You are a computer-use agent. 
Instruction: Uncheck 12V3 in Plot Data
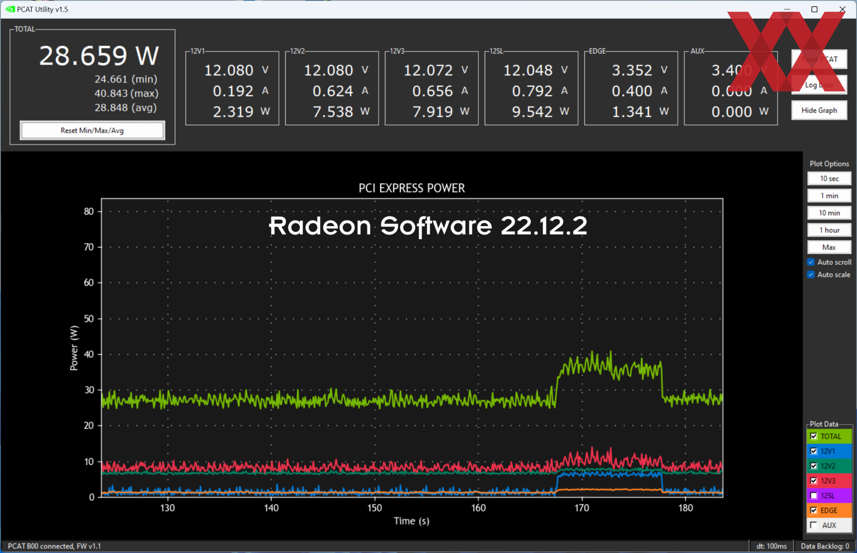pyautogui.click(x=814, y=481)
